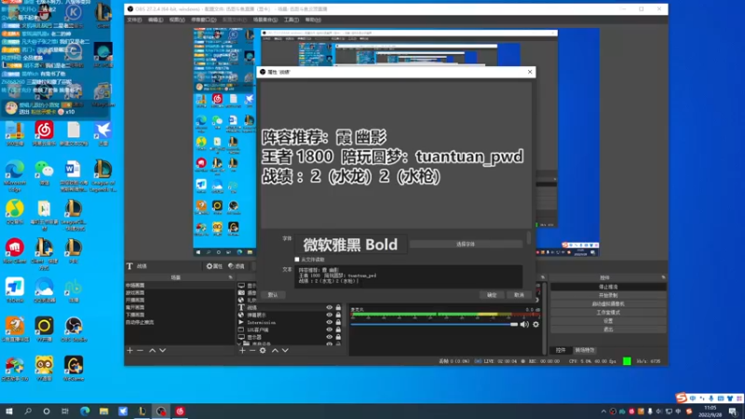Image resolution: width=745 pixels, height=419 pixels.
Task: Click the 退出 exit button
Action: (x=608, y=330)
